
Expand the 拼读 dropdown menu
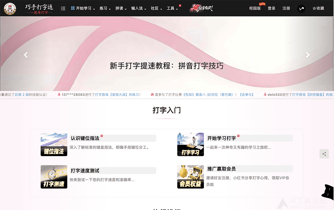[x=121, y=8]
